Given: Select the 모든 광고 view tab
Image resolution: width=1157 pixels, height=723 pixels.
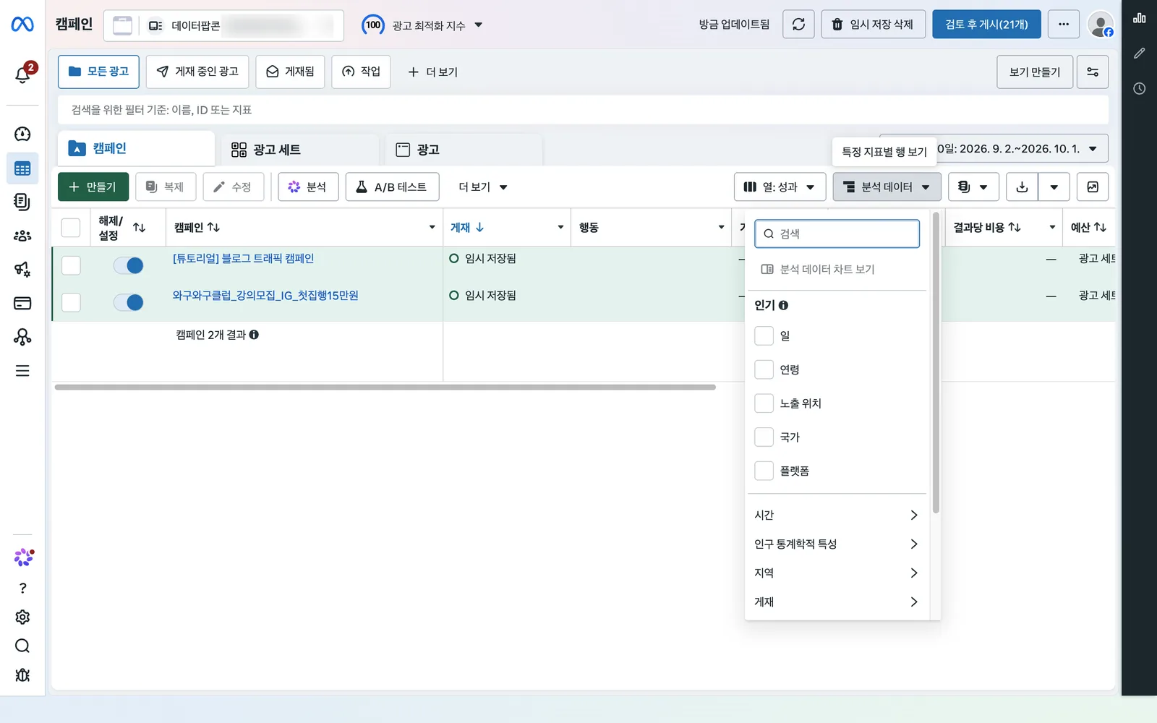Looking at the screenshot, I should (x=98, y=72).
